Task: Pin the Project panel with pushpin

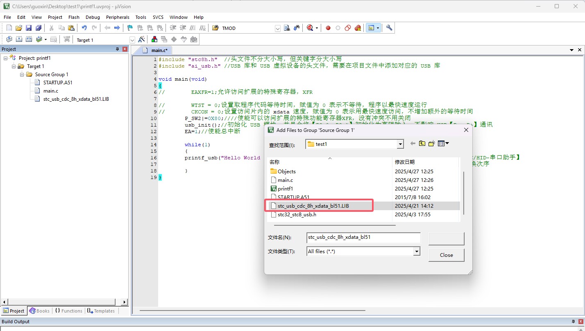Action: (118, 49)
